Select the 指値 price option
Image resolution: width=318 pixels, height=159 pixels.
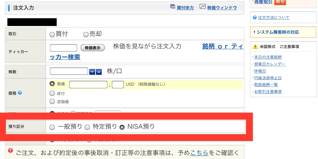pyautogui.click(x=52, y=84)
